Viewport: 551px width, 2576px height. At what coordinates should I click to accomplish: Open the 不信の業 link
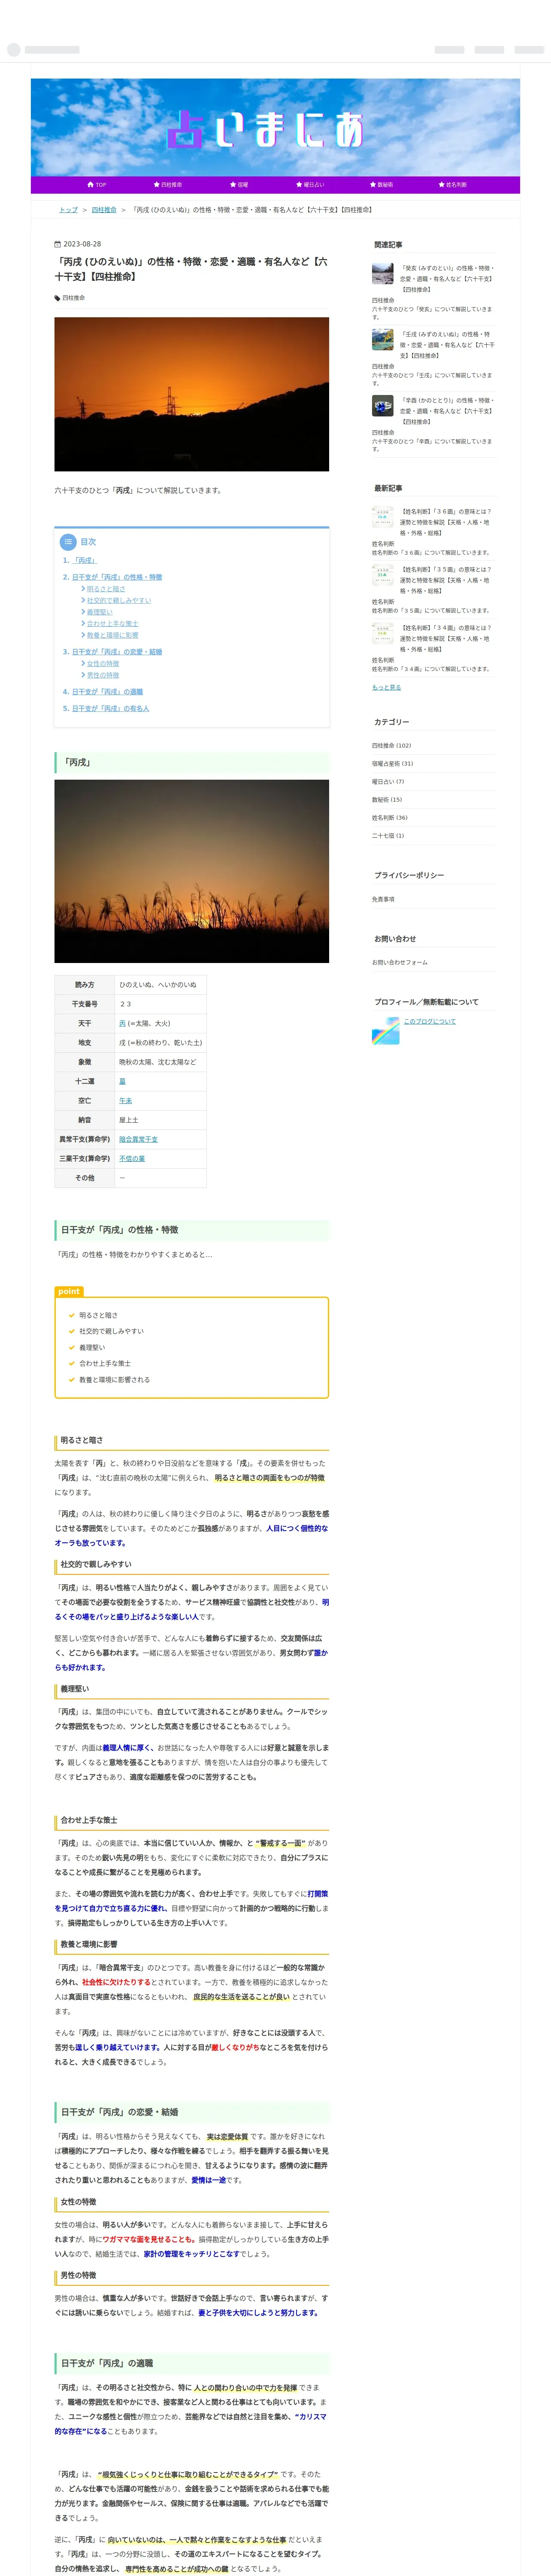(132, 1159)
